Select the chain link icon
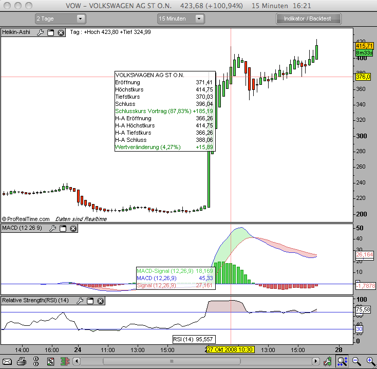Viewport: 377px width, 369px height. pyautogui.click(x=36, y=361)
